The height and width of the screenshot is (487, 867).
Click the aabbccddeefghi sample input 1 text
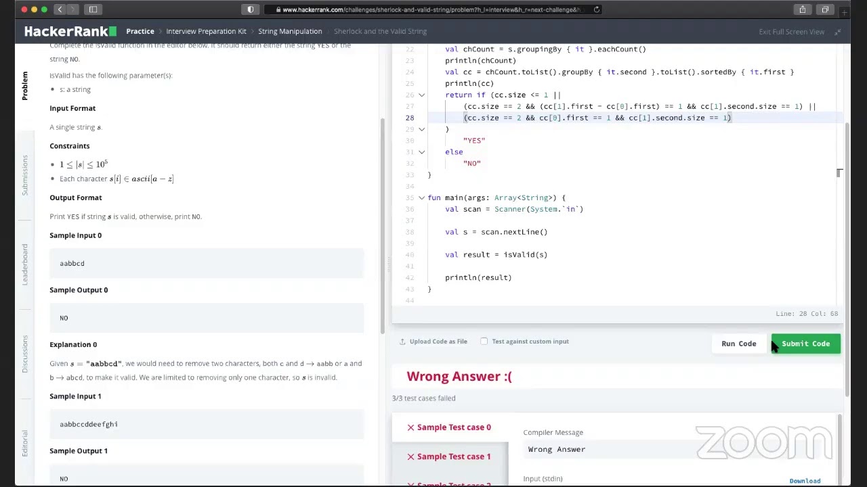89,424
